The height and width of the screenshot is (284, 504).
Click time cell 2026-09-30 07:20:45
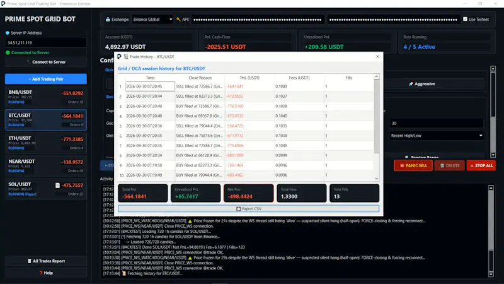(x=150, y=86)
